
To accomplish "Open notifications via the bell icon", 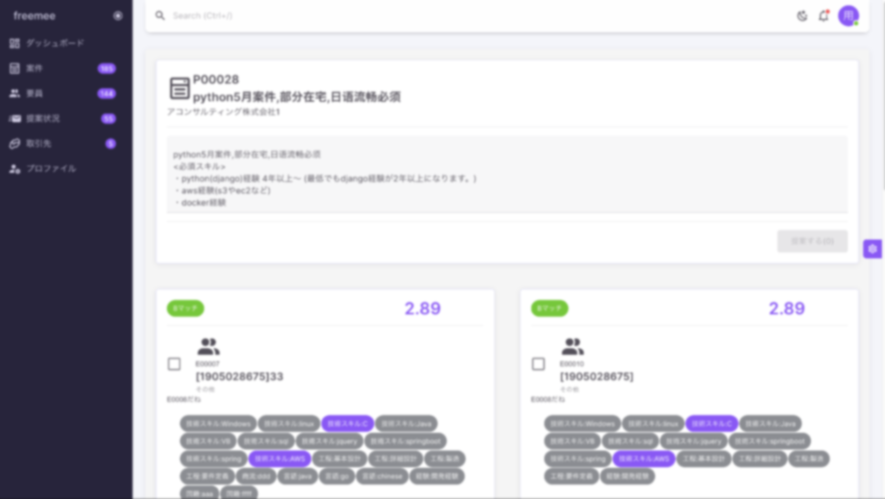I will point(823,16).
